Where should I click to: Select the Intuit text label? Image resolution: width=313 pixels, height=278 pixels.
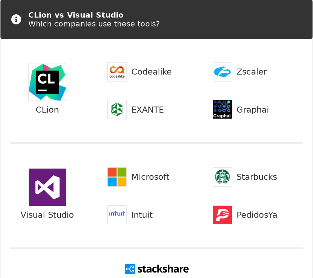pos(142,215)
